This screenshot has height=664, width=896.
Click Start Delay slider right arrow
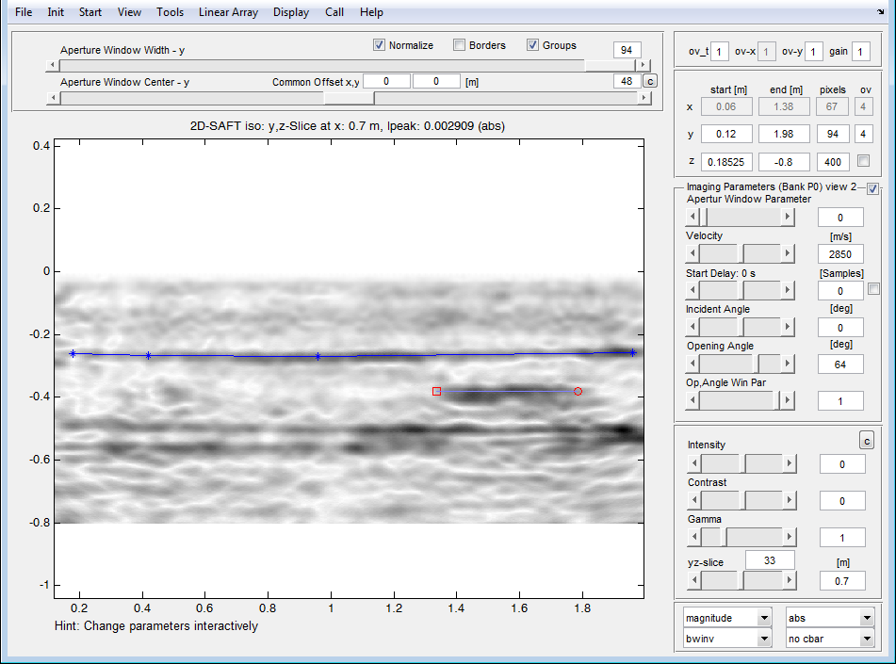tap(788, 290)
